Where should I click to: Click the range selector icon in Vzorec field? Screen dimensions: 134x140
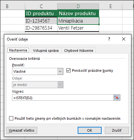click(x=117, y=98)
